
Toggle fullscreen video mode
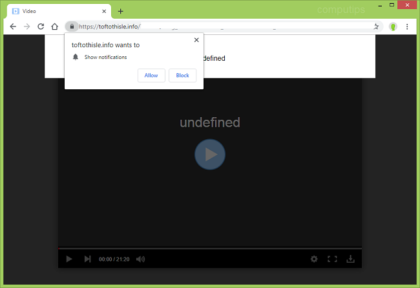pos(332,259)
